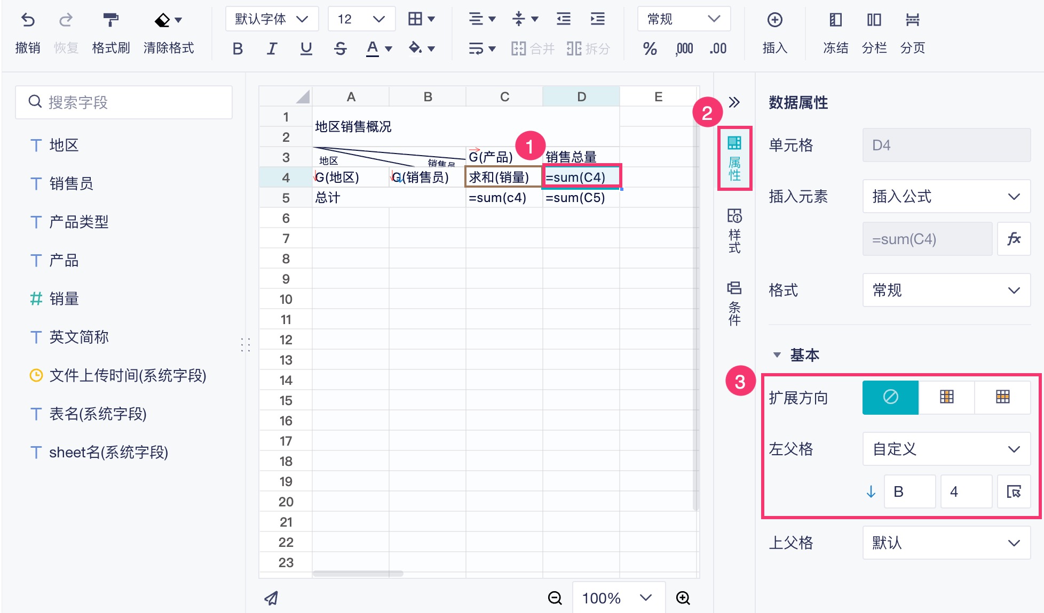This screenshot has width=1044, height=613.
Task: Click the Clear Format (清除格式) eraser icon
Action: coord(162,20)
